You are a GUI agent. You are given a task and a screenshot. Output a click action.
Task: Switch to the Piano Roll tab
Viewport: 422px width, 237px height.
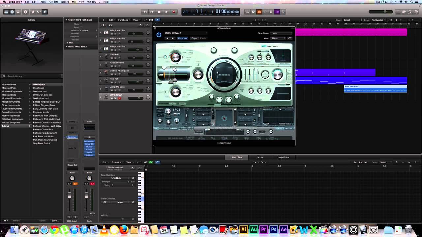point(236,157)
